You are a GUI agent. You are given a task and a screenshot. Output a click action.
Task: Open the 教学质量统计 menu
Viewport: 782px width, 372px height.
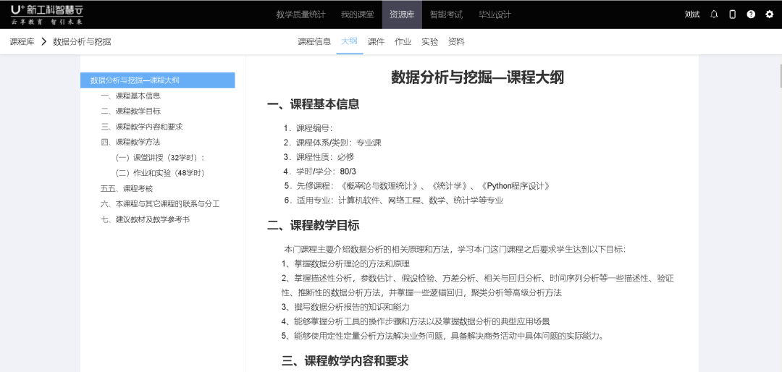coord(300,14)
